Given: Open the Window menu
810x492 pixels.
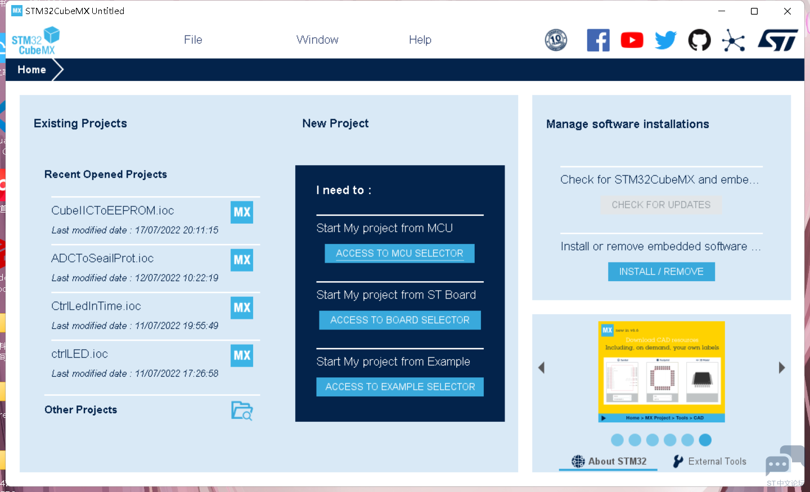Looking at the screenshot, I should (317, 40).
